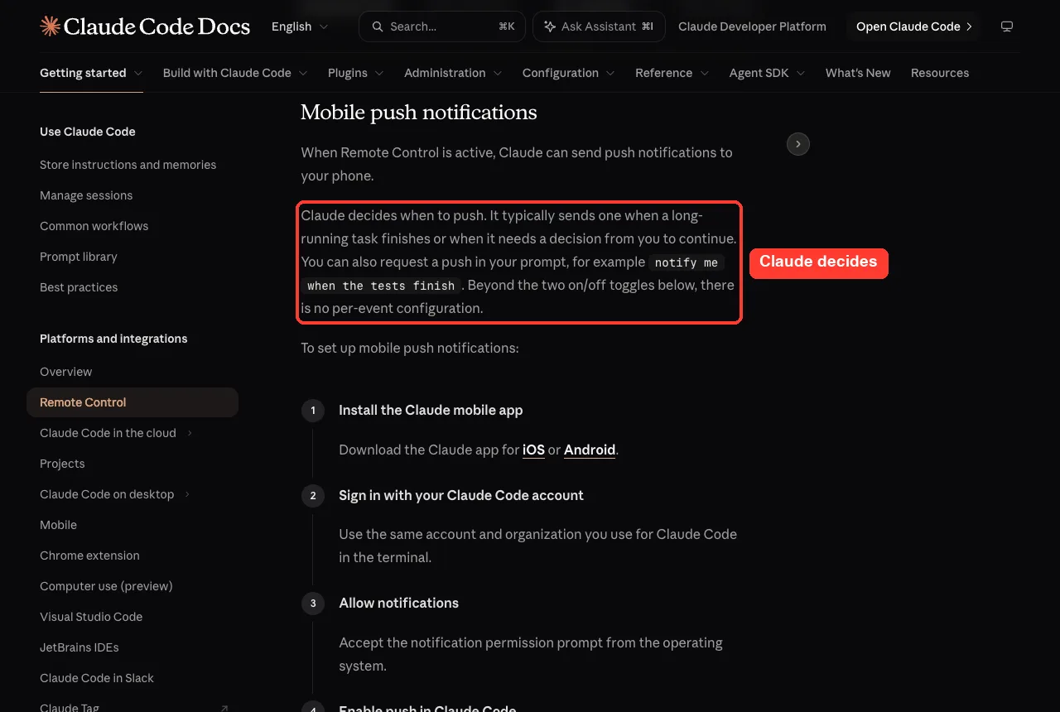Image resolution: width=1060 pixels, height=712 pixels.
Task: Click the sparkle icon beside Ask Assistant
Action: pyautogui.click(x=550, y=26)
